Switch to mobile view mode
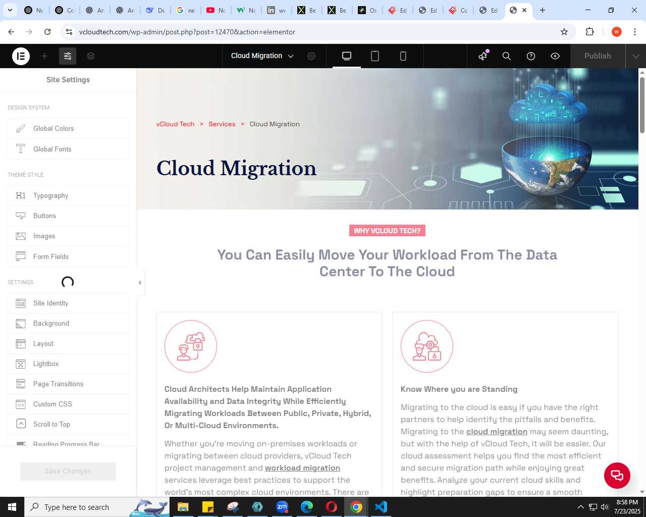Image resolution: width=646 pixels, height=517 pixels. (403, 56)
